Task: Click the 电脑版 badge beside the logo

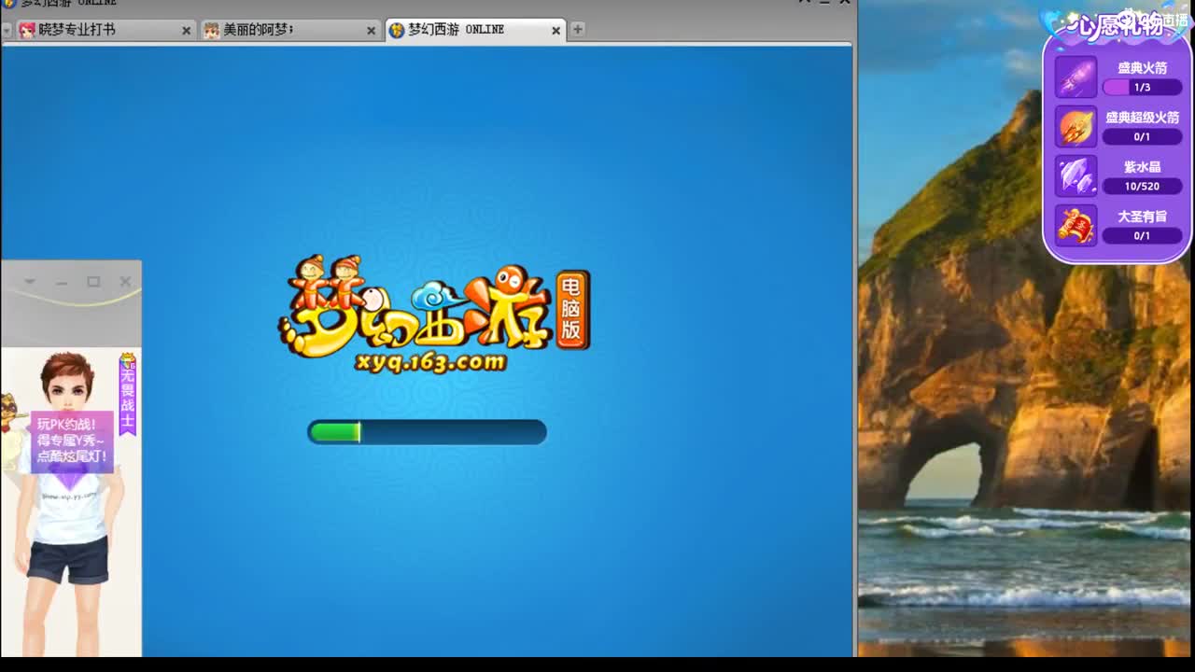Action: [571, 310]
